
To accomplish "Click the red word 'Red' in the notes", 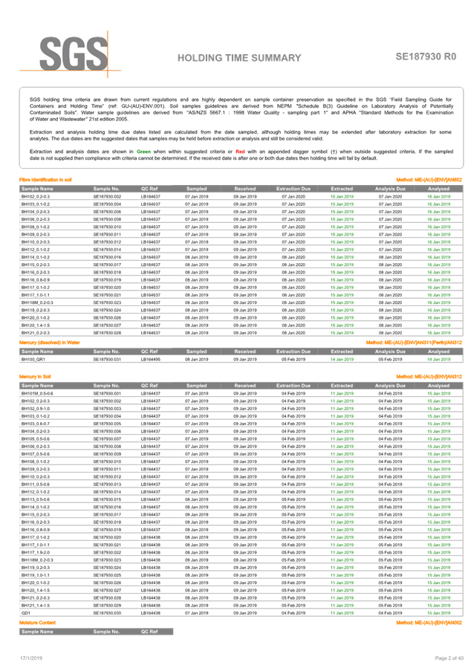I will click(240, 152).
